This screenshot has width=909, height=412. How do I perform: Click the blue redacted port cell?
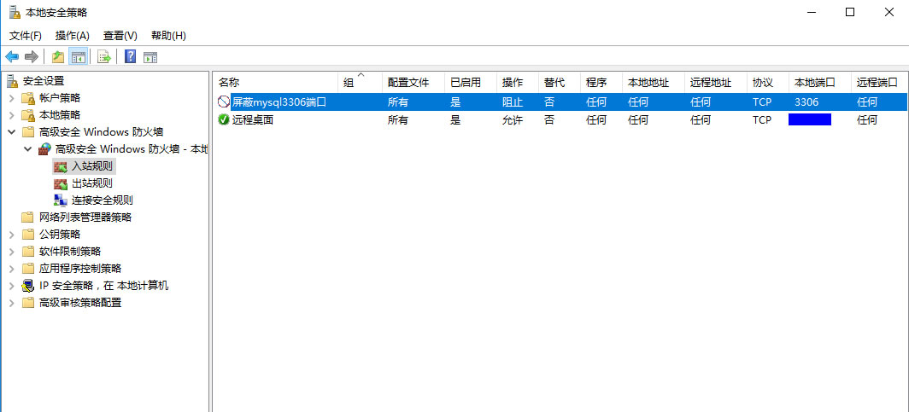tap(809, 120)
